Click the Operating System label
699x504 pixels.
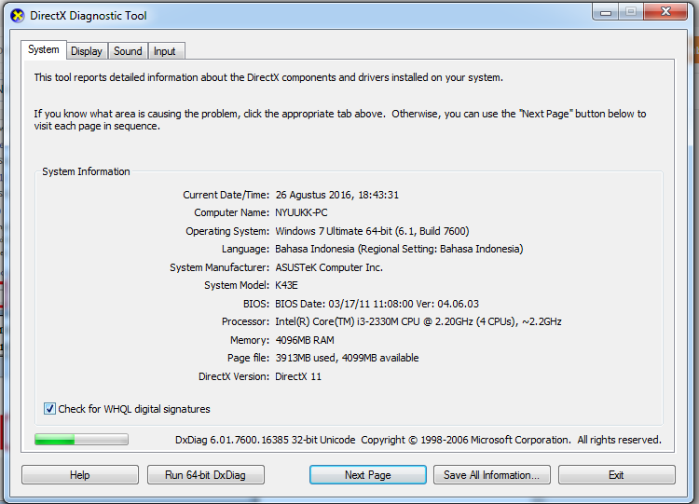(x=227, y=231)
